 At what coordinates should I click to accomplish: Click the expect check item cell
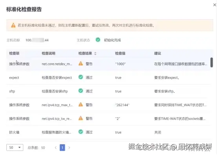[x=14, y=78]
